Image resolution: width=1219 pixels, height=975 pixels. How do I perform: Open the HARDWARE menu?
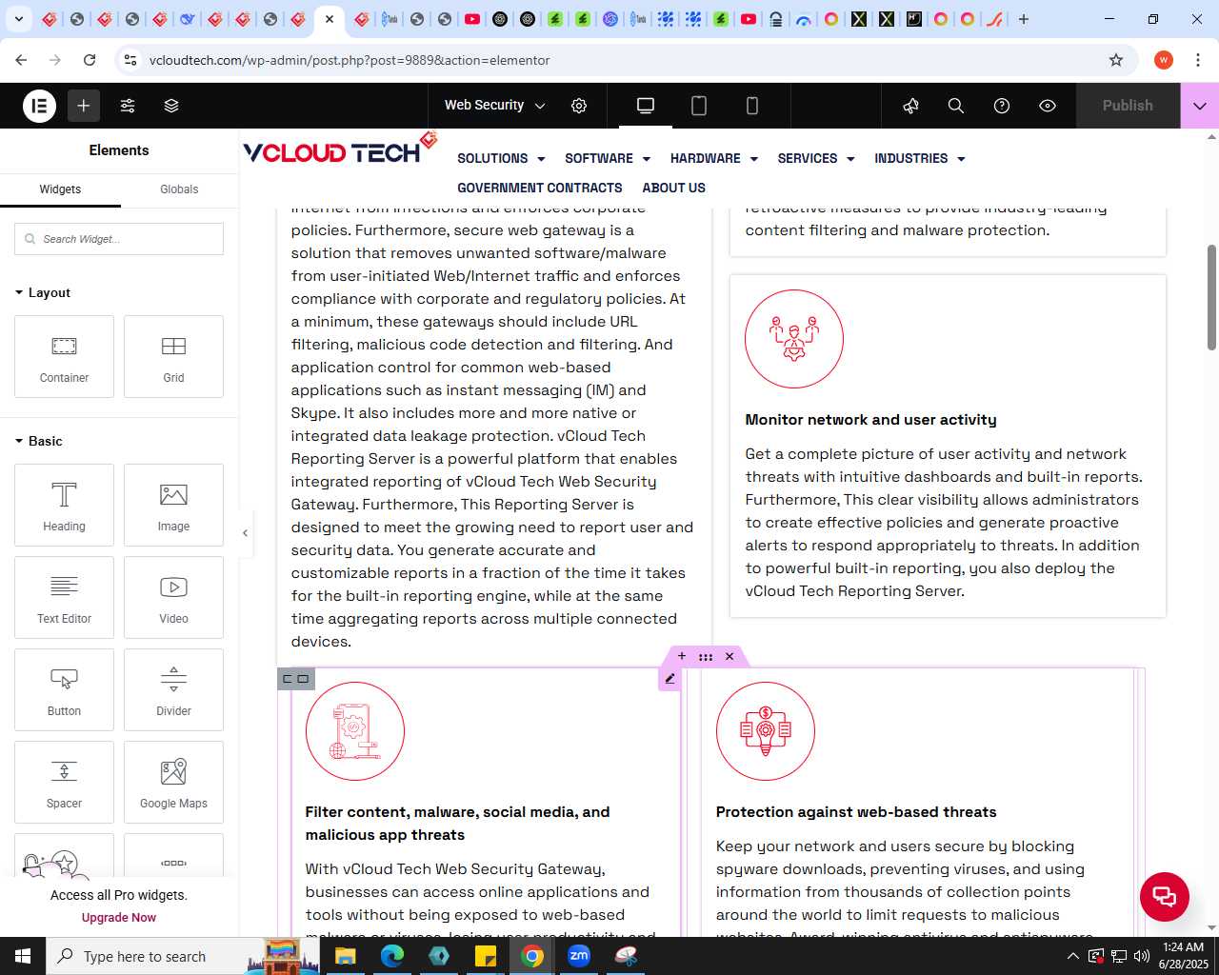tap(714, 159)
